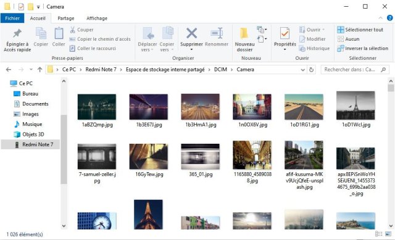
Task: Refresh the Camera folder
Action: tap(311, 70)
